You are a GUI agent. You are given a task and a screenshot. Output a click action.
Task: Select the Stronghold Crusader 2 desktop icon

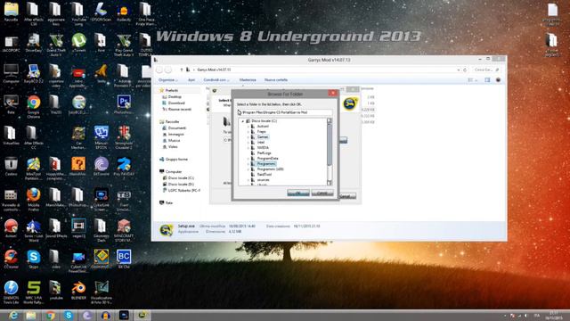pyautogui.click(x=124, y=137)
